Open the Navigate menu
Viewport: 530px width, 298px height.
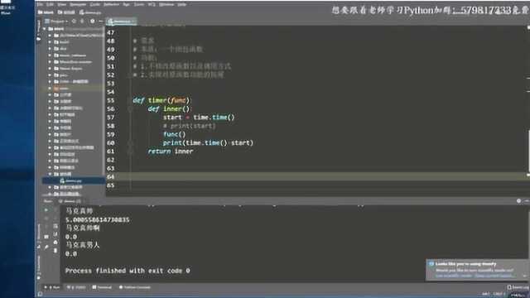click(x=78, y=4)
